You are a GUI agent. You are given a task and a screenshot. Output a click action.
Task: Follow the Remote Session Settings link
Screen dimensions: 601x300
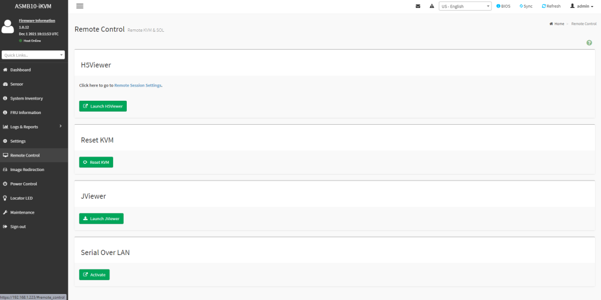point(138,85)
